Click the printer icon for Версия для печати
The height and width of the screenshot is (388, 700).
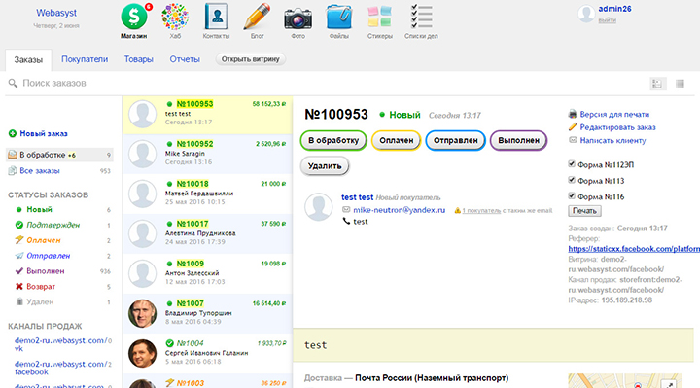573,114
